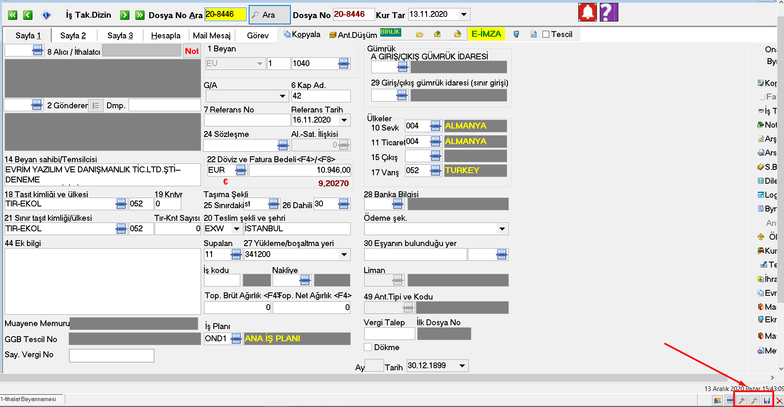This screenshot has width=784, height=407.
Task: Open help with the purple question mark
Action: tap(609, 12)
